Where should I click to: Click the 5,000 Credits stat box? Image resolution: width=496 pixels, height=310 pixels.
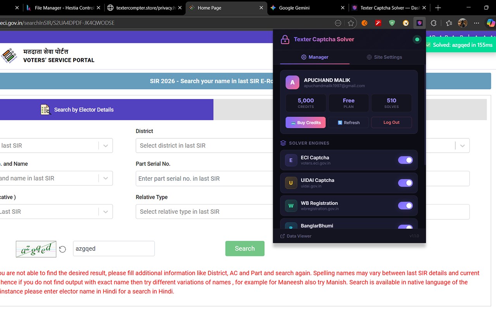pyautogui.click(x=306, y=103)
